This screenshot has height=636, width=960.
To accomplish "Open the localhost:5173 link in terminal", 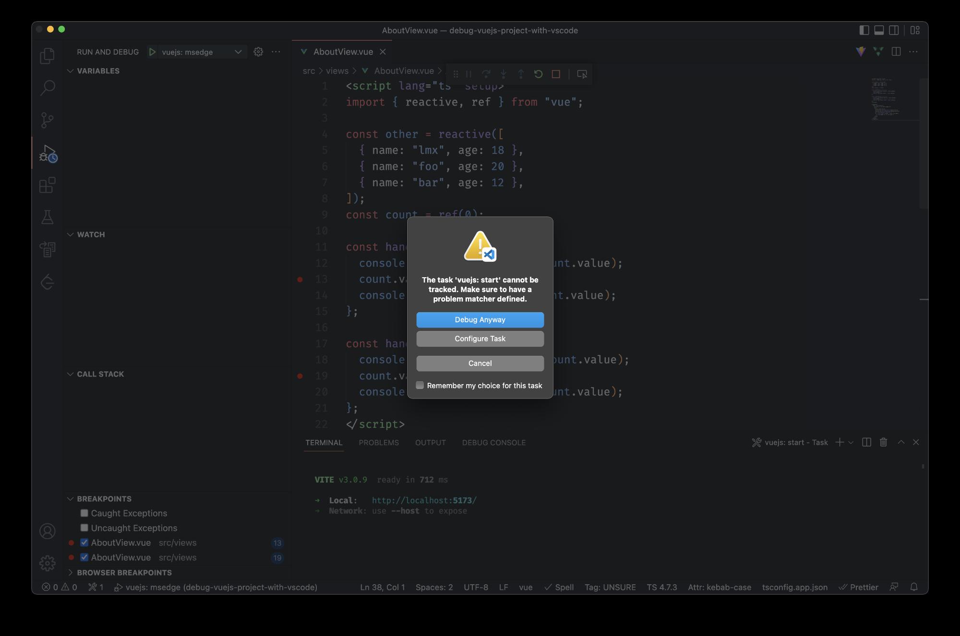I will 424,500.
